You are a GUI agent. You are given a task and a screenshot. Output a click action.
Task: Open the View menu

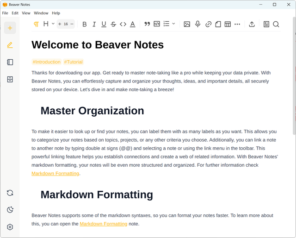[26, 13]
